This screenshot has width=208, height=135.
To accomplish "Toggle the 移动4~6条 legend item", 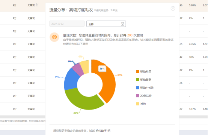I will (x=145, y=88).
